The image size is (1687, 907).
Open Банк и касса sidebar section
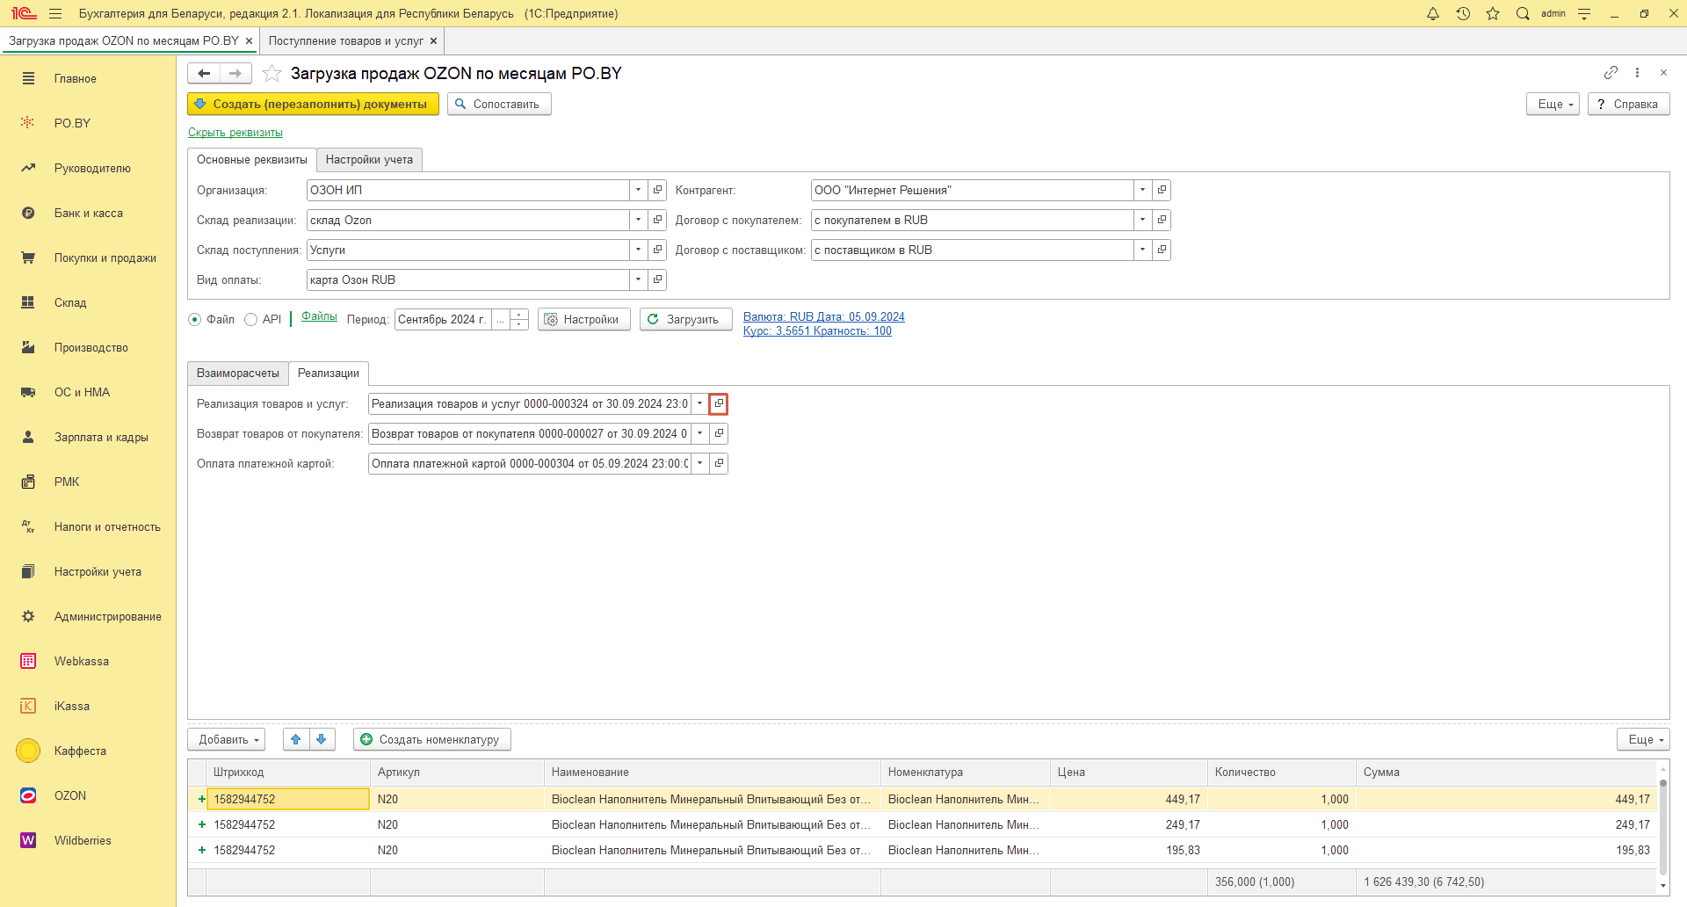point(88,213)
